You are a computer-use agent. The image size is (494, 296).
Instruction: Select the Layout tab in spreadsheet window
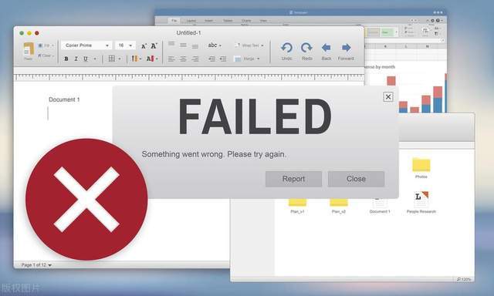point(191,21)
